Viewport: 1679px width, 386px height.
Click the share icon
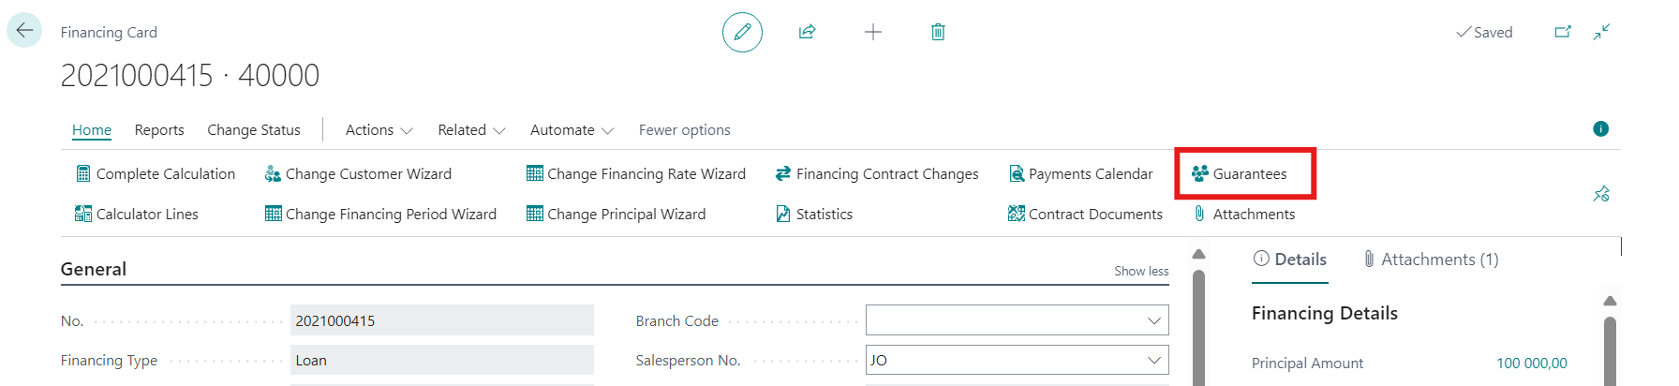[807, 33]
